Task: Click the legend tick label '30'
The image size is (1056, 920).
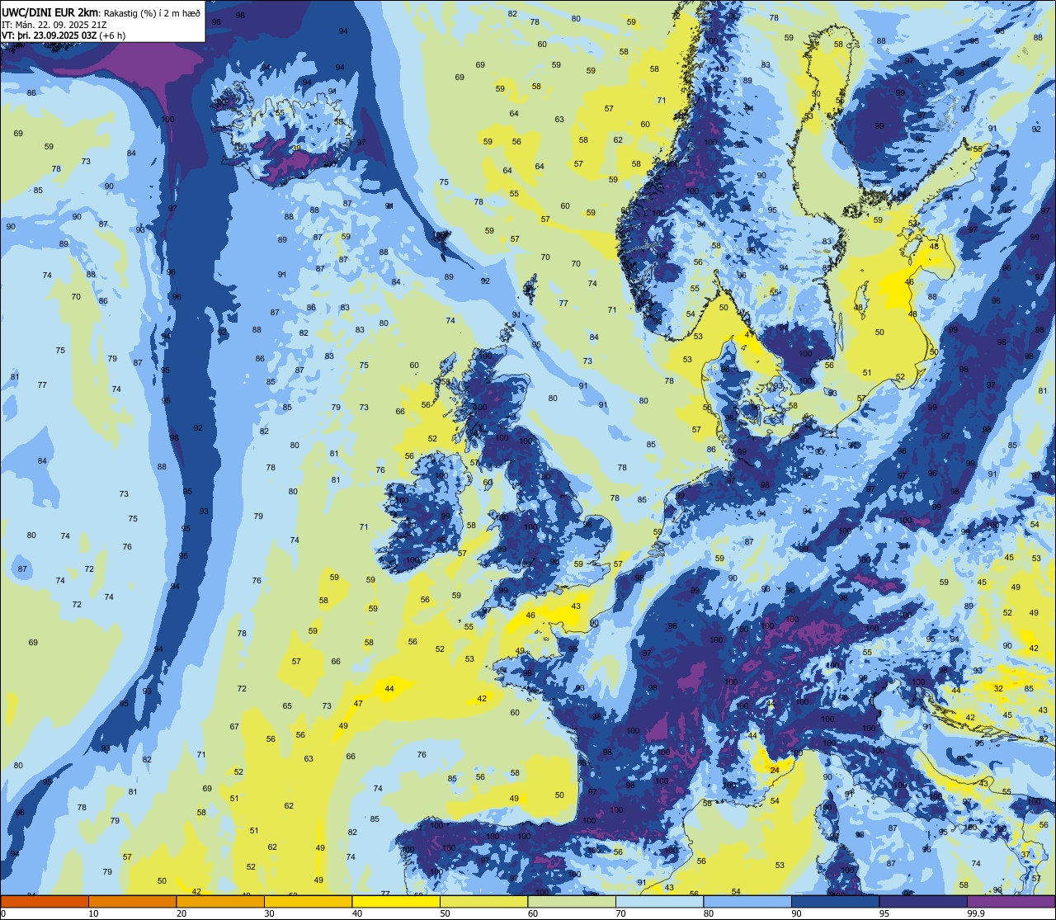Action: [x=269, y=913]
